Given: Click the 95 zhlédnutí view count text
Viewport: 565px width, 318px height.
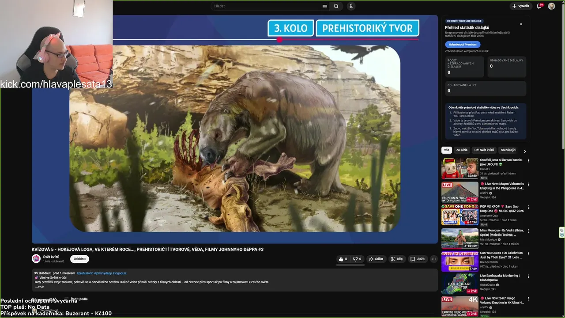Looking at the screenshot, I should [x=43, y=273].
